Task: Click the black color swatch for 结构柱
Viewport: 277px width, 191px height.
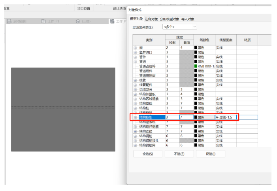Action: 196,108
